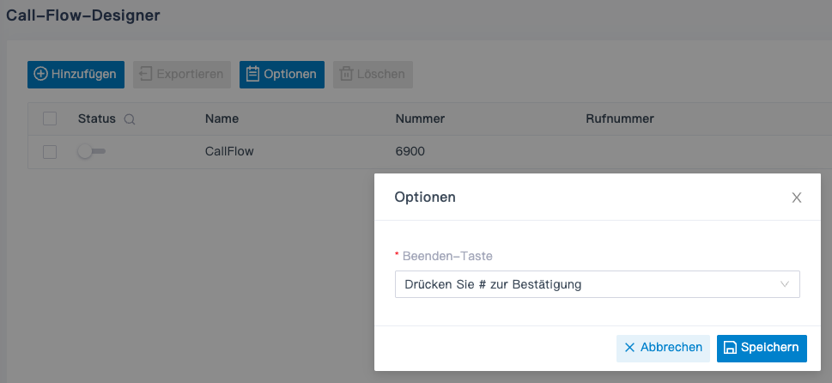Select the Rufnummer column header
The image size is (832, 383).
tap(619, 119)
